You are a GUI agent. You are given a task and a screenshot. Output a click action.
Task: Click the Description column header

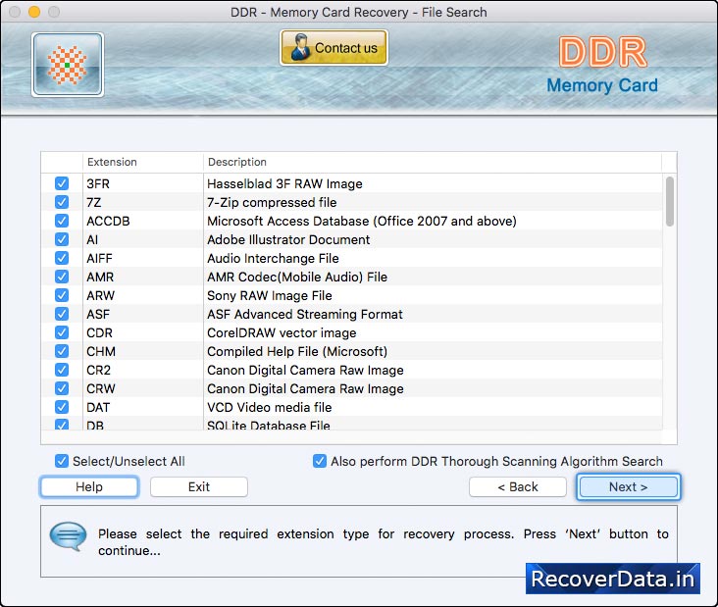[433, 162]
